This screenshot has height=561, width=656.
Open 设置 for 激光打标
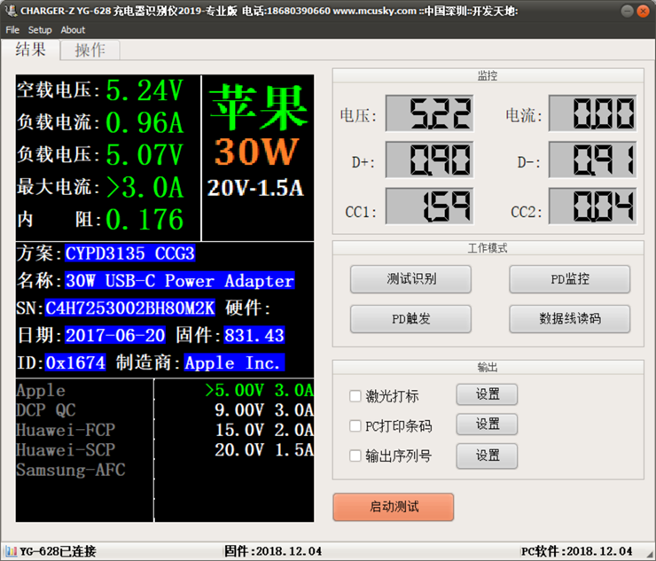click(487, 394)
